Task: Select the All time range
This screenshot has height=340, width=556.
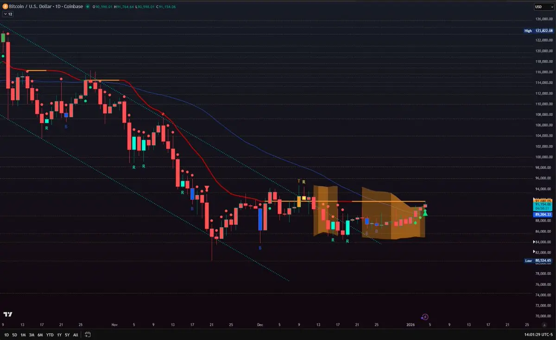Action: point(76,334)
